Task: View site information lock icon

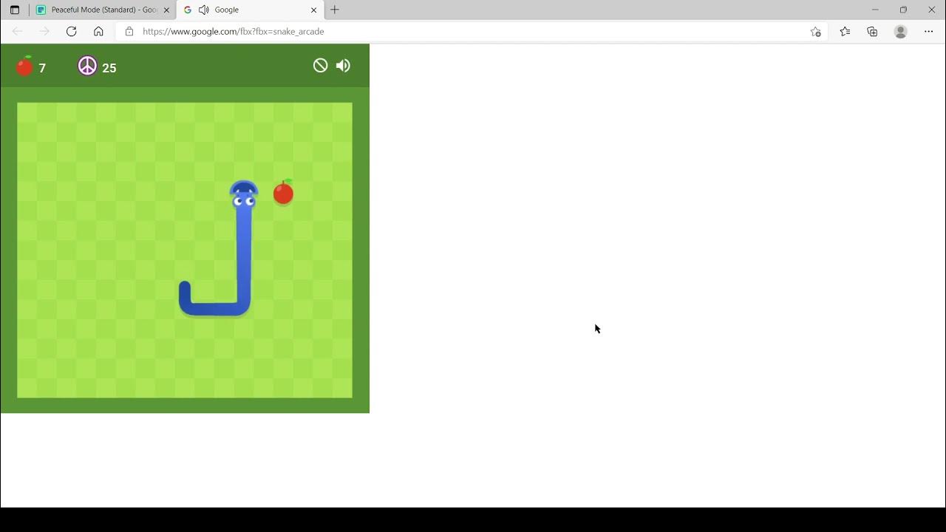Action: coord(129,32)
